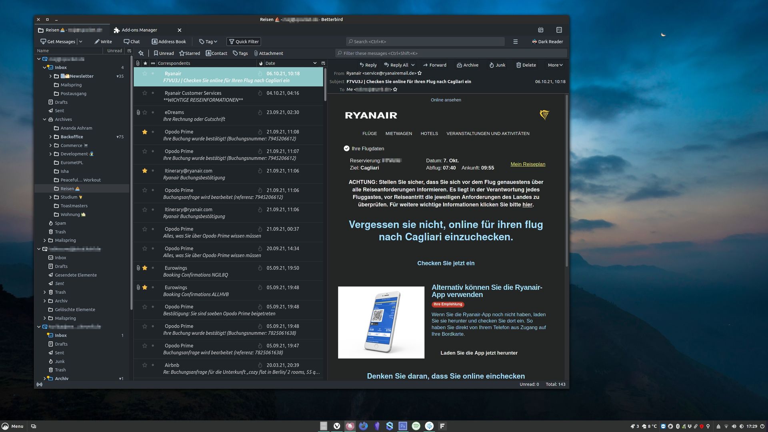
Task: Switch to the Add-ons Manager tab
Action: tap(140, 30)
